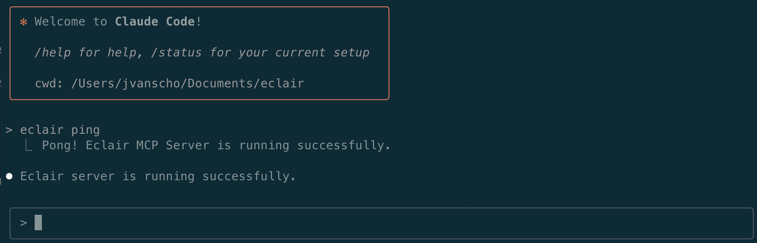Click the /Users/jvanscho/Documents/eclair path
The height and width of the screenshot is (243, 757).
point(188,84)
